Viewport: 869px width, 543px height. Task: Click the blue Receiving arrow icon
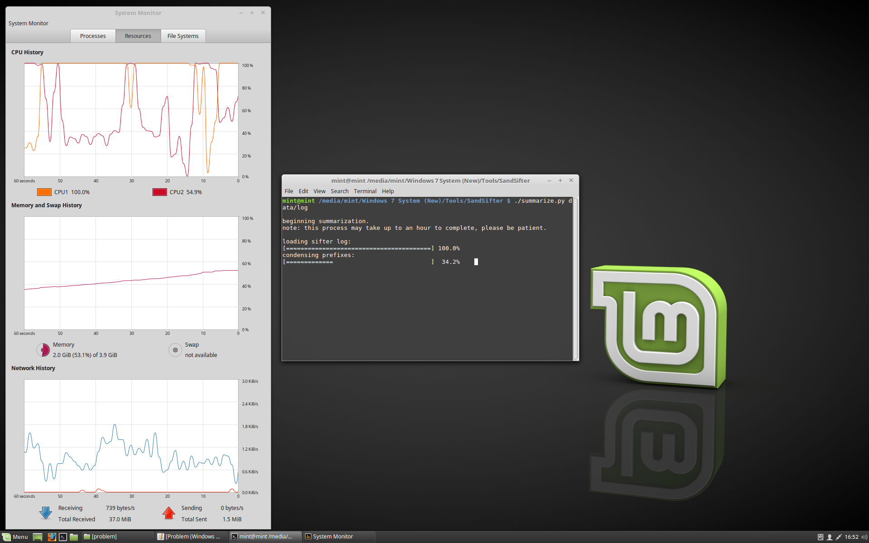pyautogui.click(x=46, y=513)
